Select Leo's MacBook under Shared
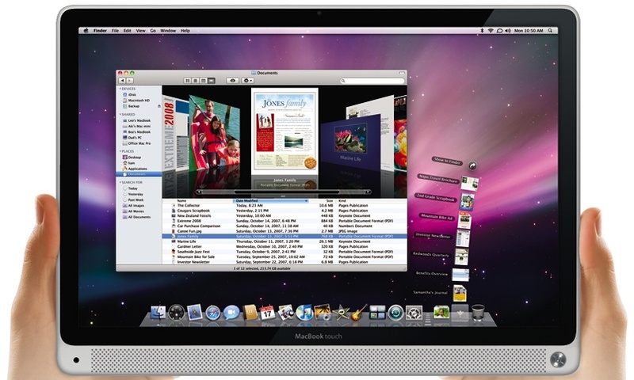Screen dimensions: 634x380 tap(136, 120)
